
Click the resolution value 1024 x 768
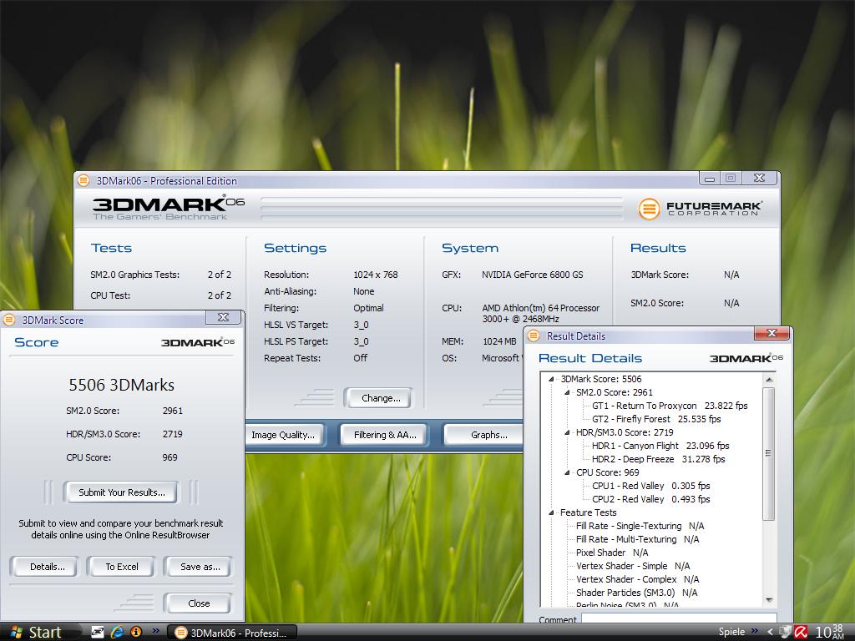(x=376, y=275)
